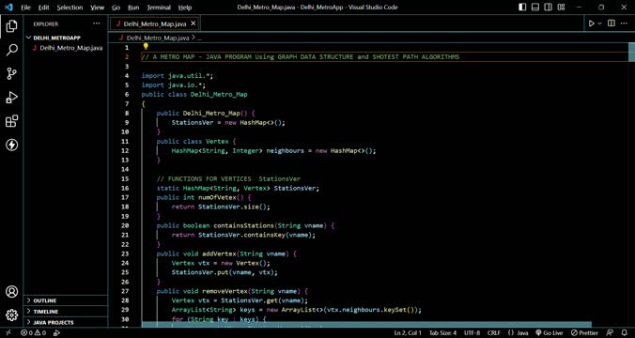Click the Run Java play button
Screen dimensions: 635x338
592,23
